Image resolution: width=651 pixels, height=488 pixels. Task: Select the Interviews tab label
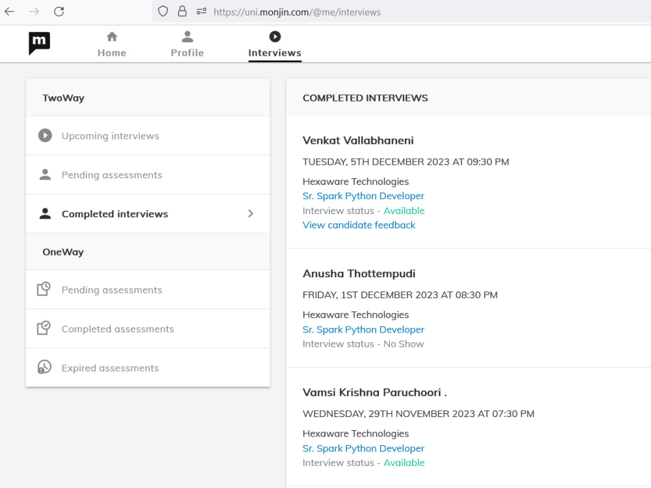(x=275, y=53)
